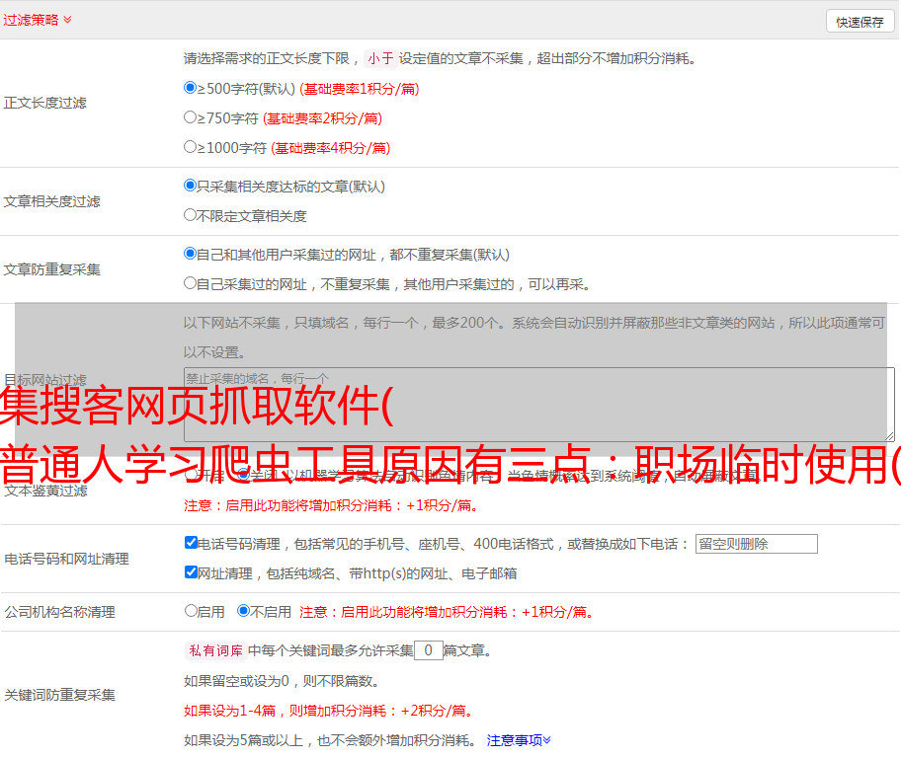Select 开启 for 文本鉴黄过滤
Screen dimensions: 901x758
click(x=191, y=475)
